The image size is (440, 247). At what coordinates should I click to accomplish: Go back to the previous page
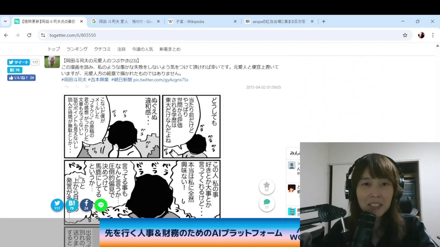(6, 35)
